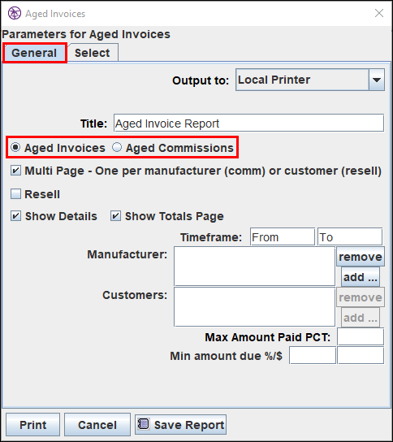Click remove next to Manufacturer list
Viewport: 393px width, 442px height.
tap(361, 257)
